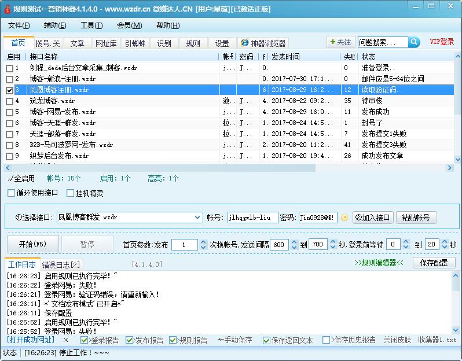Switch to the 设置 tab

(222, 43)
